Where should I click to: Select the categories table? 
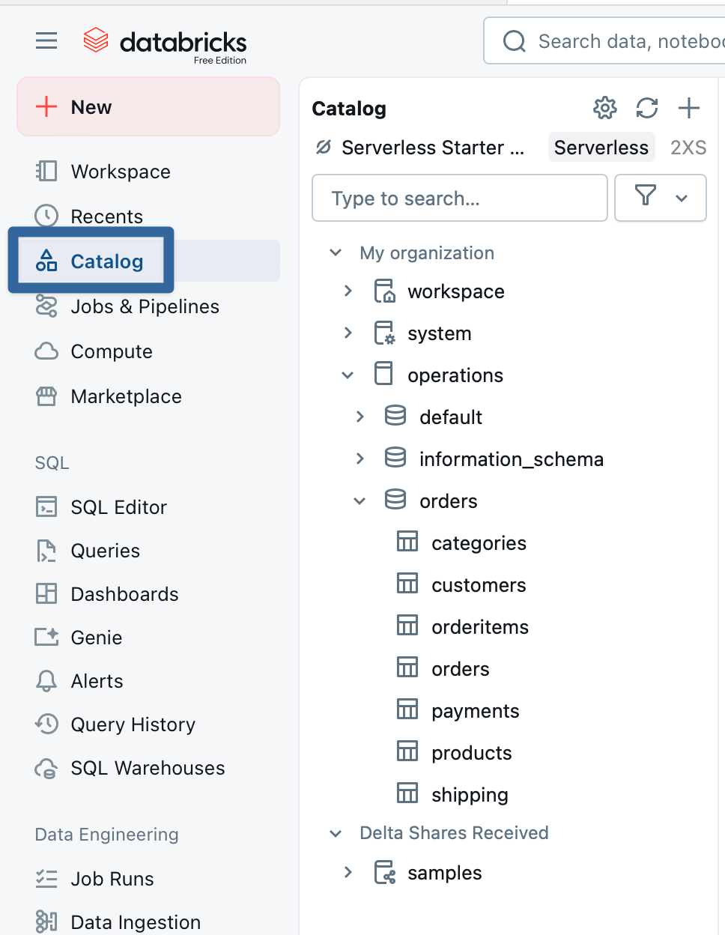click(479, 543)
